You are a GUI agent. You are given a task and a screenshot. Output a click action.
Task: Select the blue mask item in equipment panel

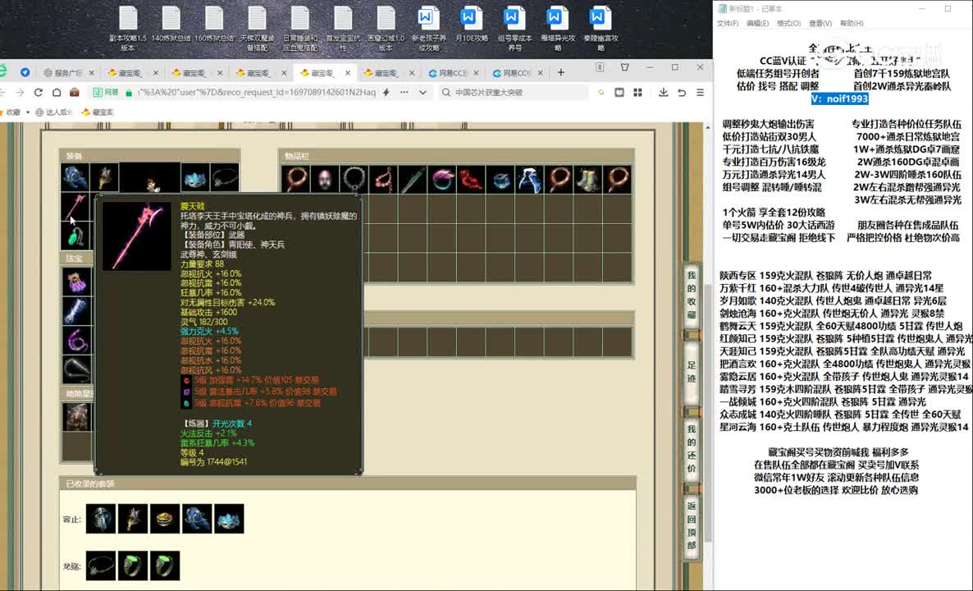click(x=195, y=177)
